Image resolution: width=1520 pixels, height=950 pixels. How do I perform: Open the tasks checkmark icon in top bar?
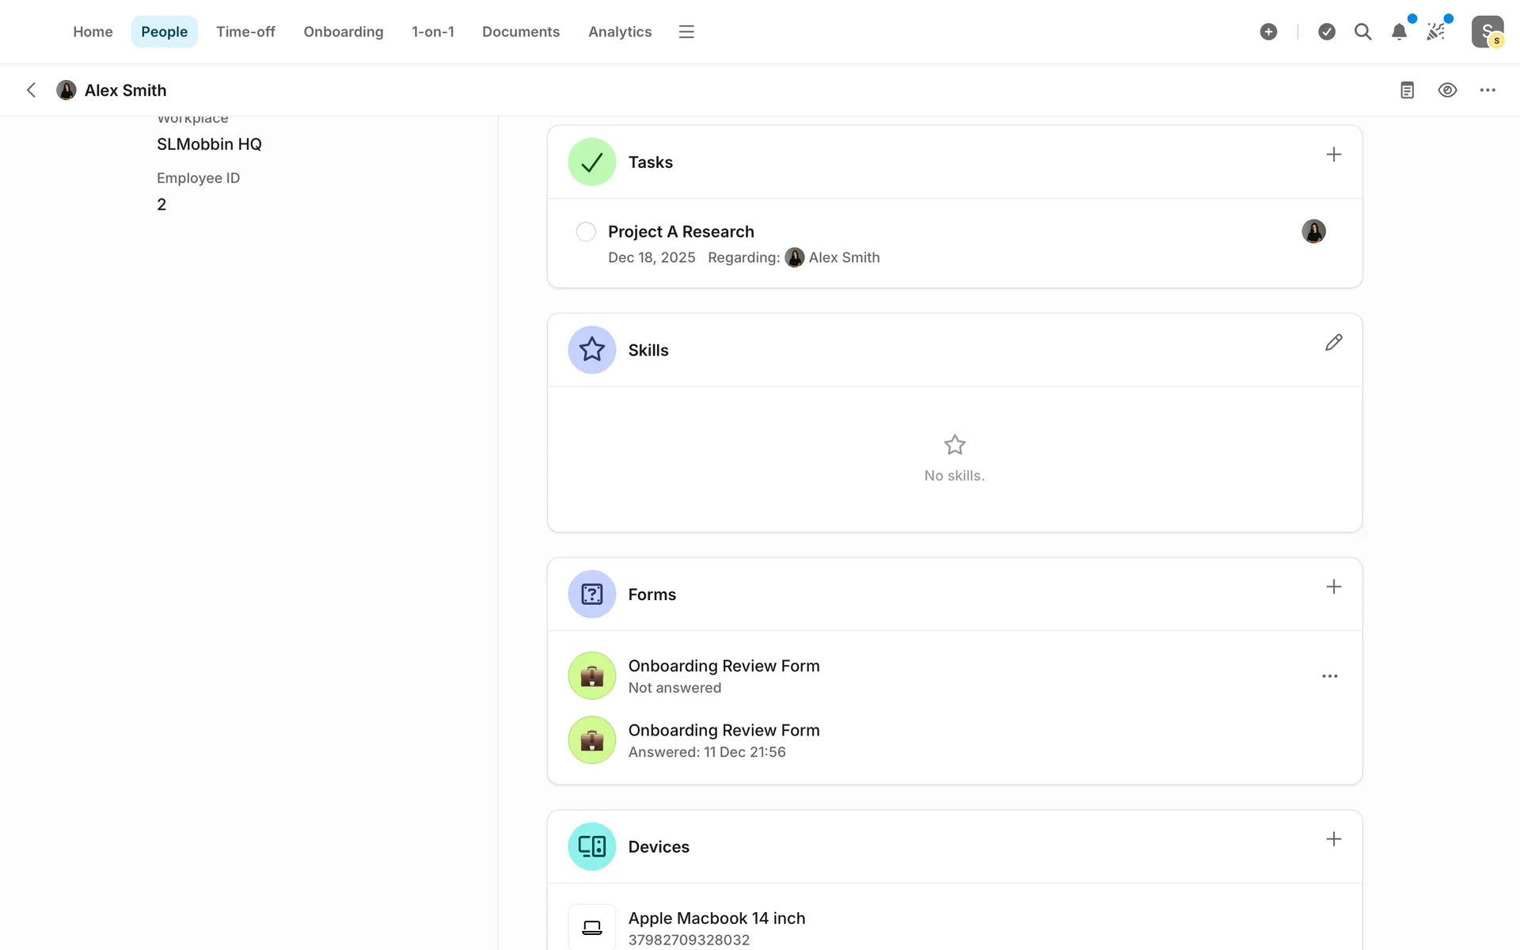[1327, 32]
